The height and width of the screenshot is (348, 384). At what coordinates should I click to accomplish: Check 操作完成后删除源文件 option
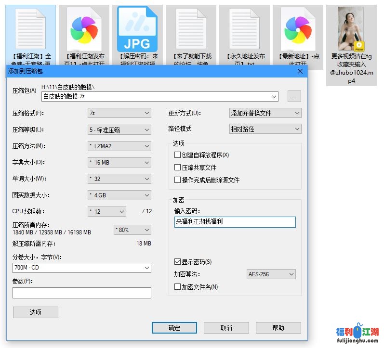[x=177, y=180]
